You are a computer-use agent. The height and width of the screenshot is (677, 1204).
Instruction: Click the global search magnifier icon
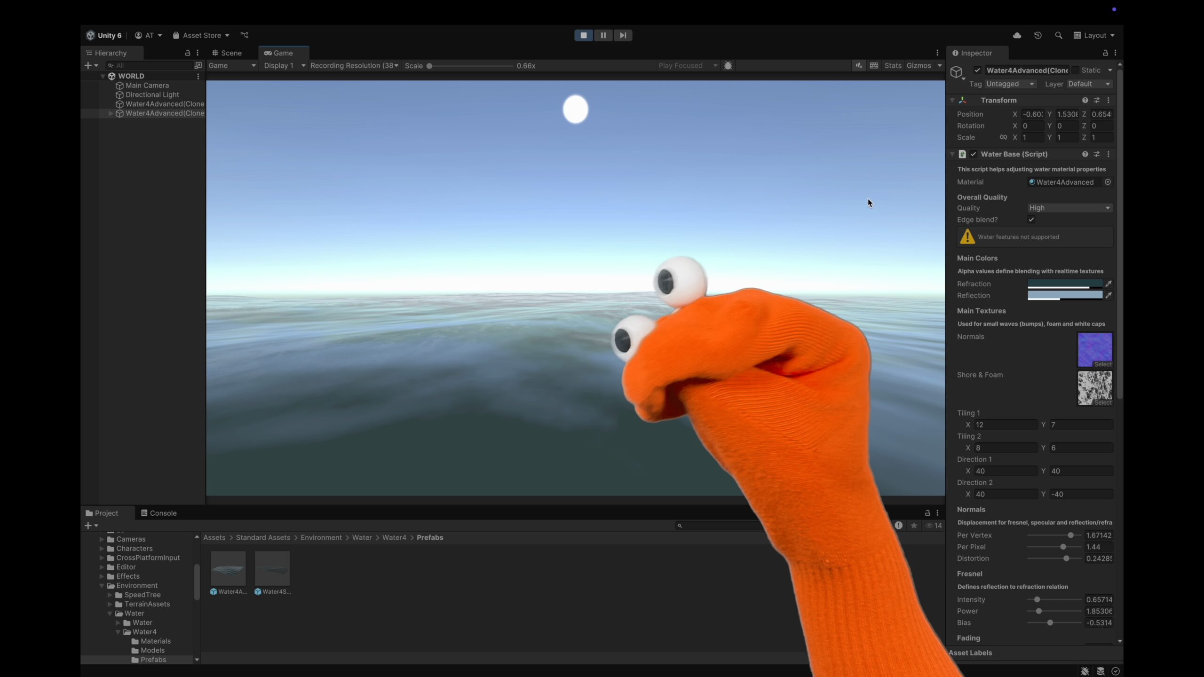click(x=1058, y=35)
